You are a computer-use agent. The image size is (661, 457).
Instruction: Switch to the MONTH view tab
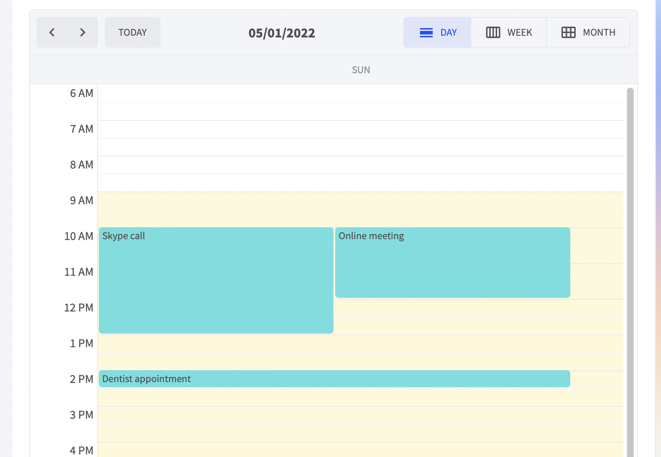point(588,32)
